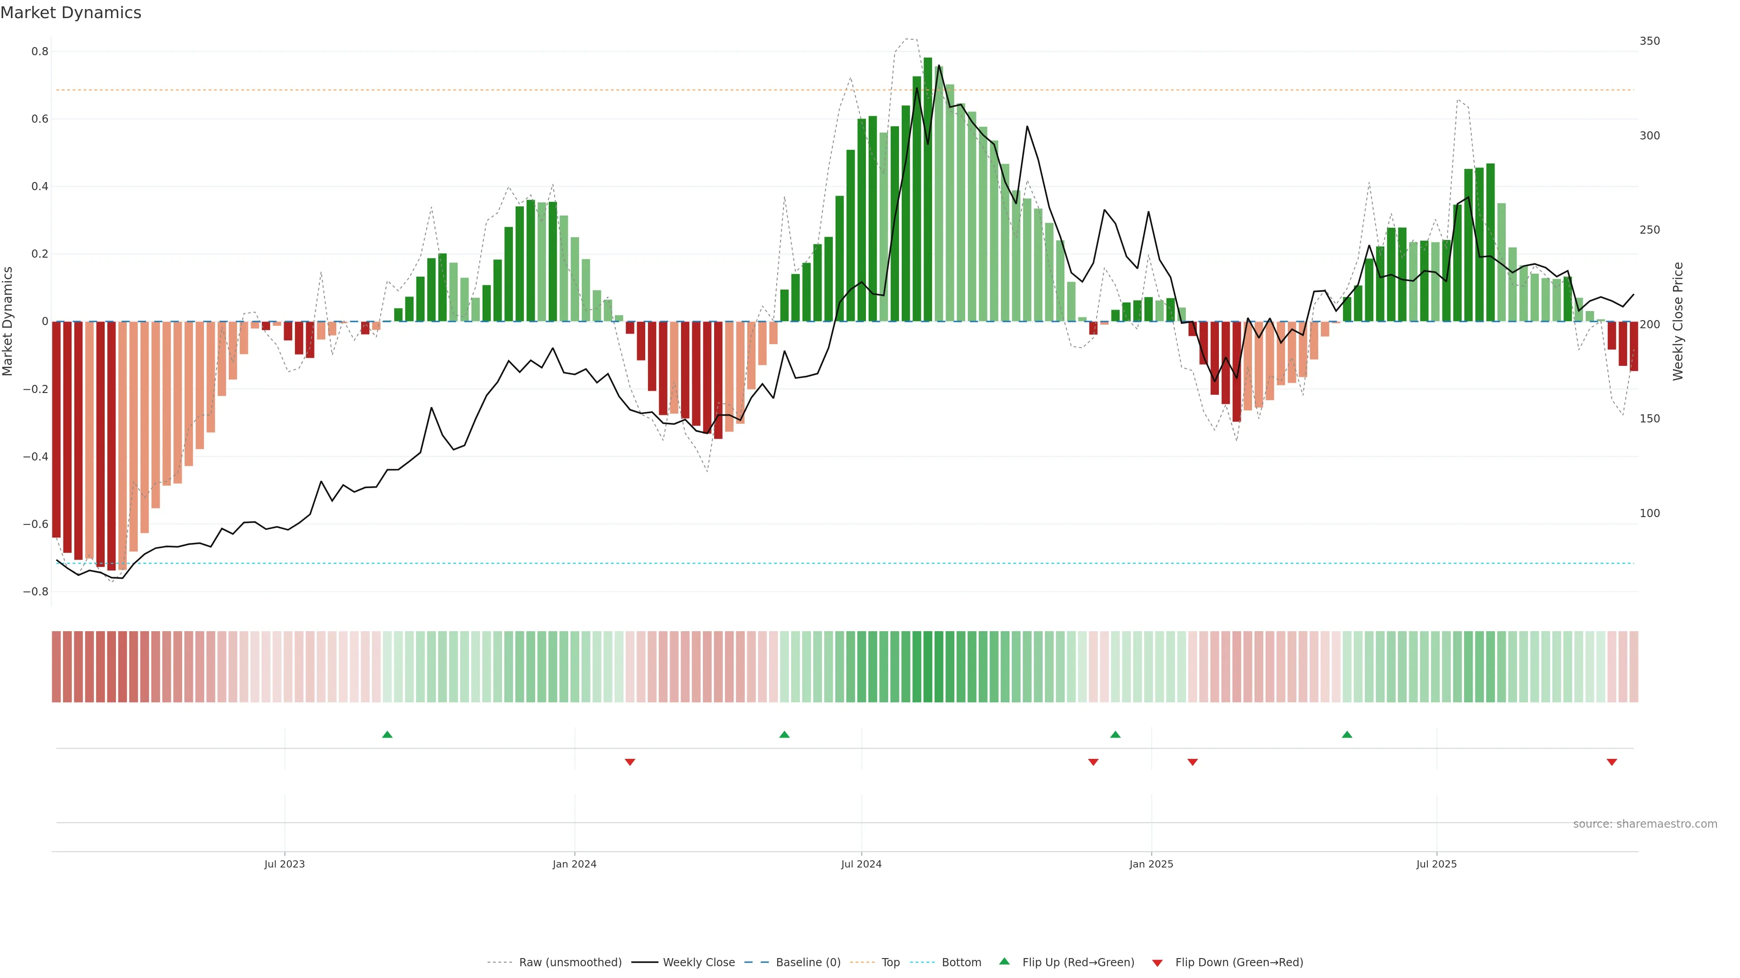The image size is (1740, 978).
Task: Click the first green flip-up marker
Action: coord(387,734)
